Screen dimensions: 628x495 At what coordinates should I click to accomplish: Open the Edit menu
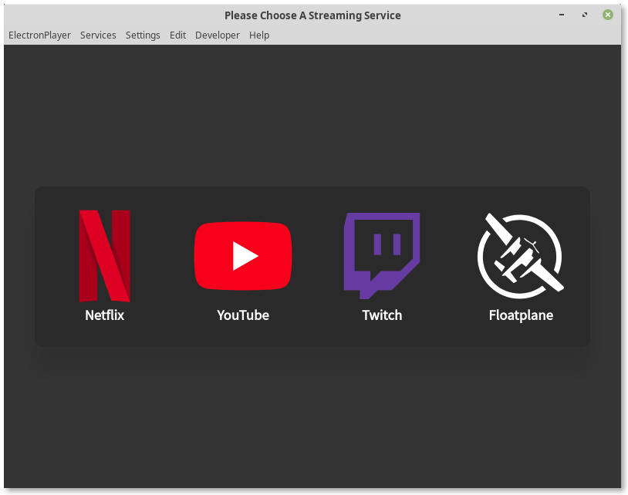pyautogui.click(x=177, y=35)
